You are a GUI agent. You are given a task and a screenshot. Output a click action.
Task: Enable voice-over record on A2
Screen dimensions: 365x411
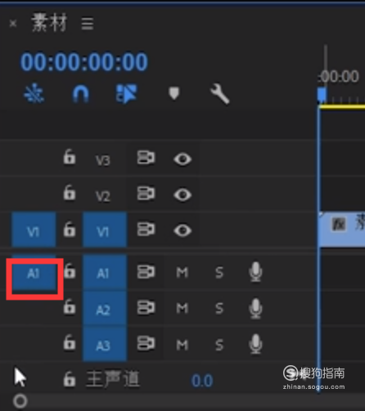click(x=255, y=309)
